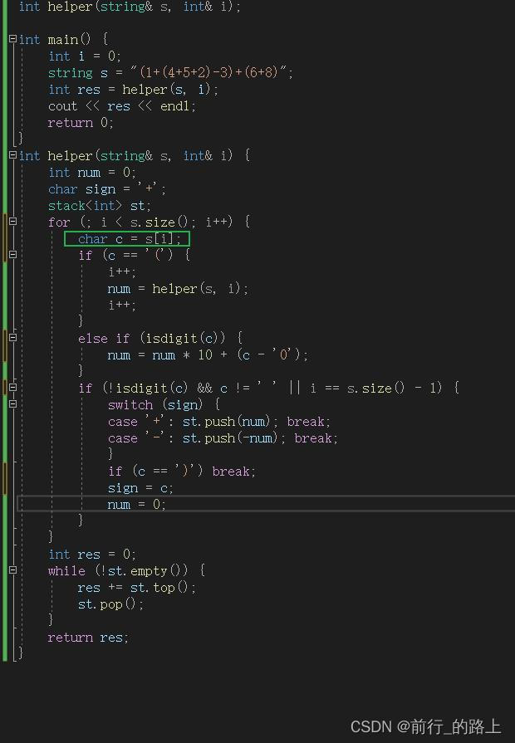
Task: Click the line "char sign = '+';"
Action: point(107,189)
